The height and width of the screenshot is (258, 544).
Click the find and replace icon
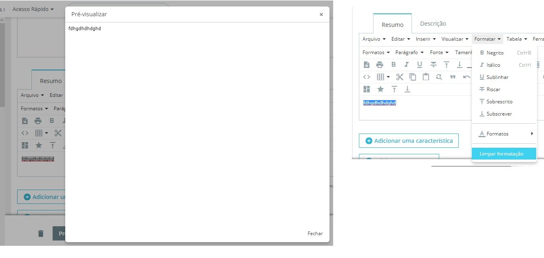tap(439, 77)
